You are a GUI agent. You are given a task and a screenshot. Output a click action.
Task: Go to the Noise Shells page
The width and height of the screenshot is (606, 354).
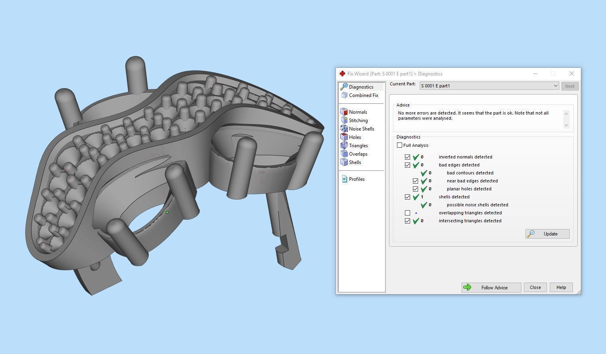point(361,129)
